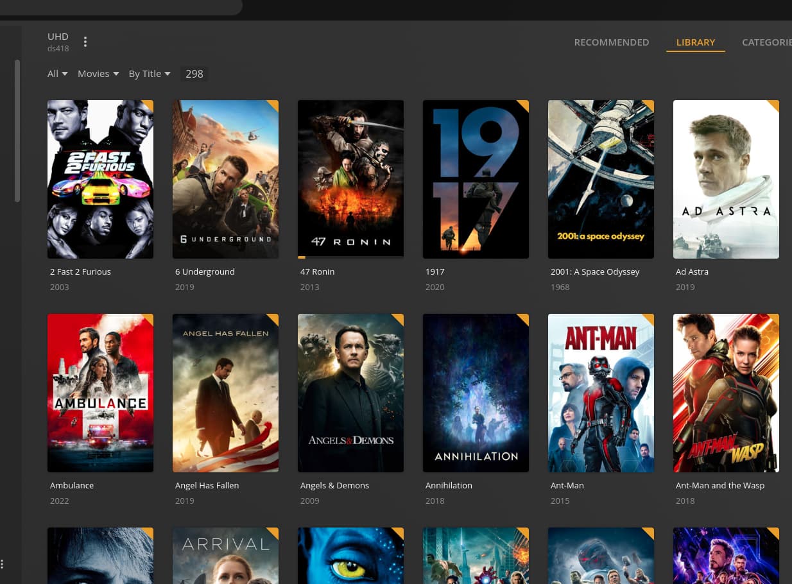This screenshot has height=584, width=792.
Task: Expand the All filter dropdown
Action: [x=58, y=74]
